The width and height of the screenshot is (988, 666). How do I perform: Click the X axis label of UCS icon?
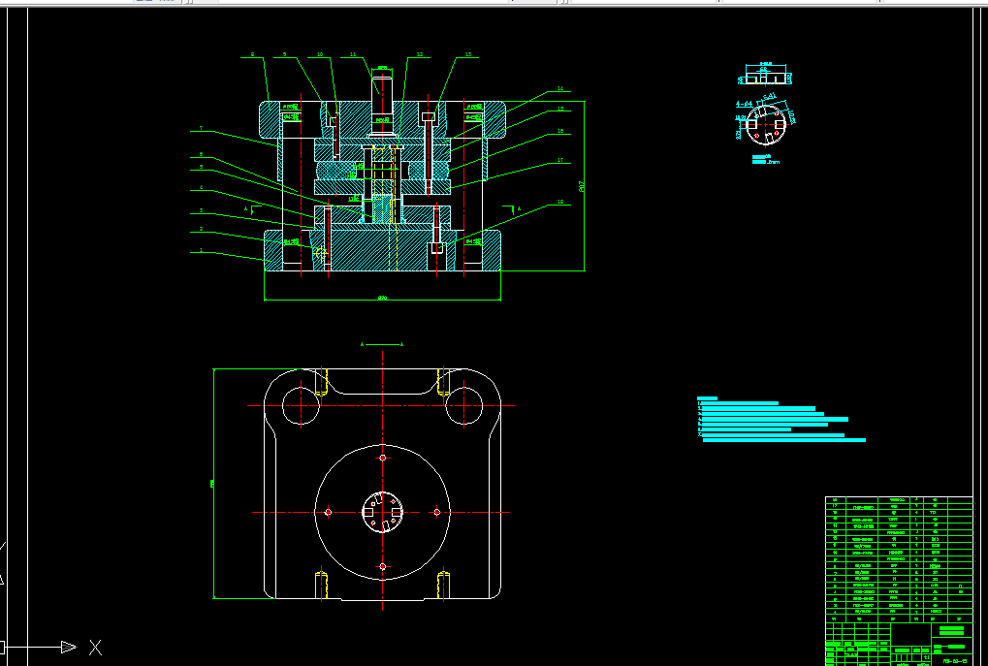pos(95,648)
